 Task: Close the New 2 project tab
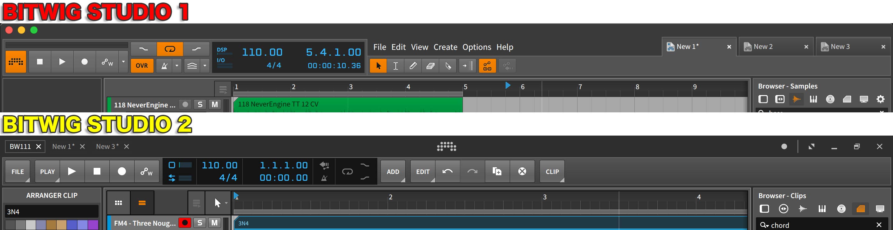(x=806, y=47)
